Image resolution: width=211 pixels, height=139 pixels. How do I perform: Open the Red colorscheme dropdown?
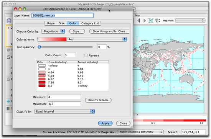(x=82, y=39)
